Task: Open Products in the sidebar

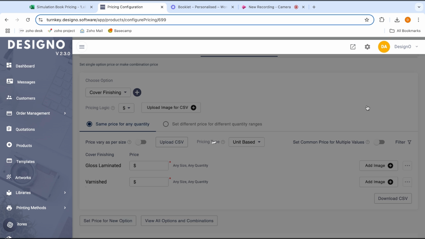Action: click(24, 145)
